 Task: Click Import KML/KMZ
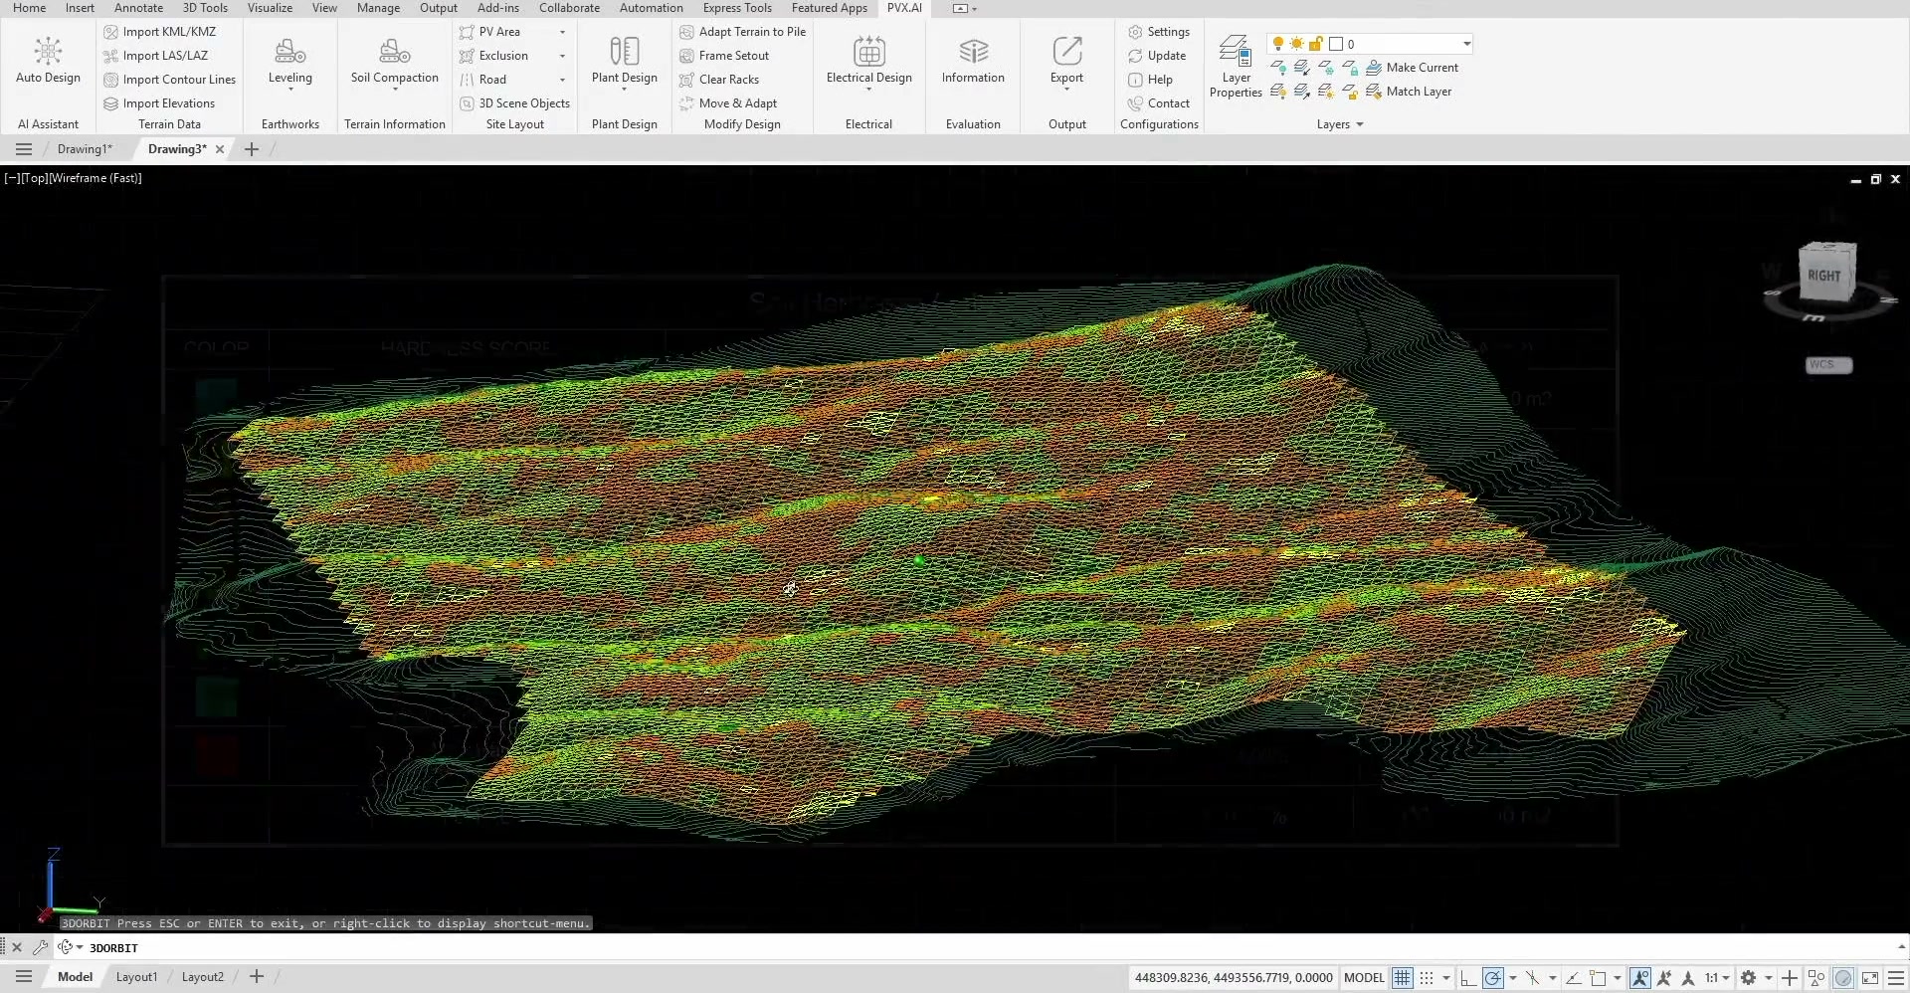pos(159,32)
